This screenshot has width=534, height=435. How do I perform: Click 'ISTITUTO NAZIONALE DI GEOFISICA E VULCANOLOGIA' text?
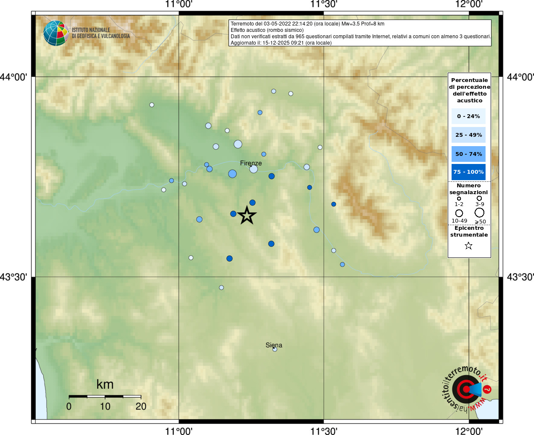tap(101, 33)
